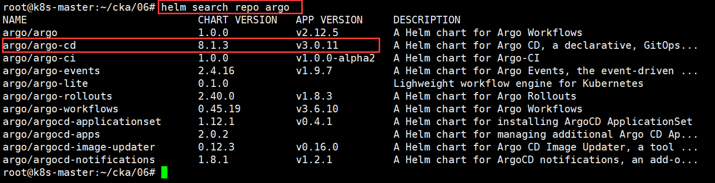Click chart version 1.8.1 for argocd-notifications

[x=213, y=160]
